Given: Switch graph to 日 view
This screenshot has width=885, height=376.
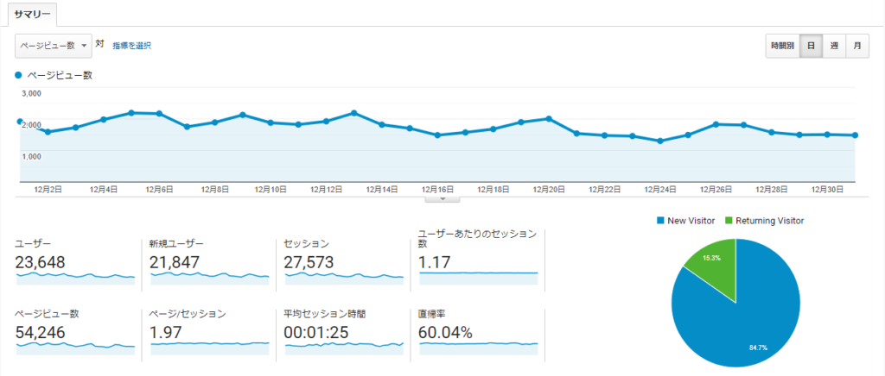Looking at the screenshot, I should (811, 47).
